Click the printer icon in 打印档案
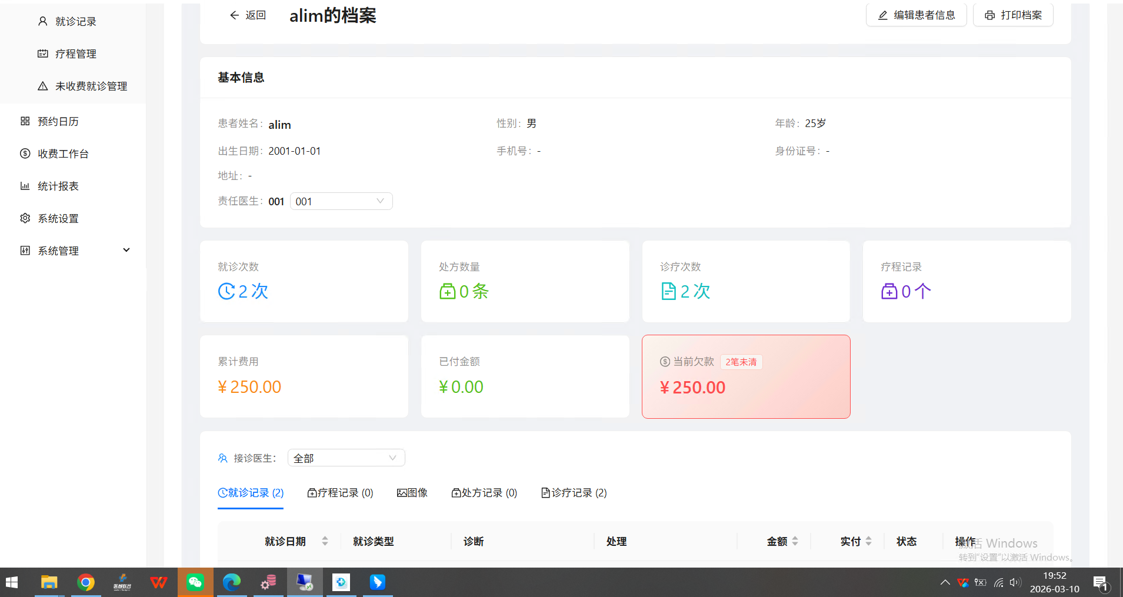 pyautogui.click(x=990, y=15)
